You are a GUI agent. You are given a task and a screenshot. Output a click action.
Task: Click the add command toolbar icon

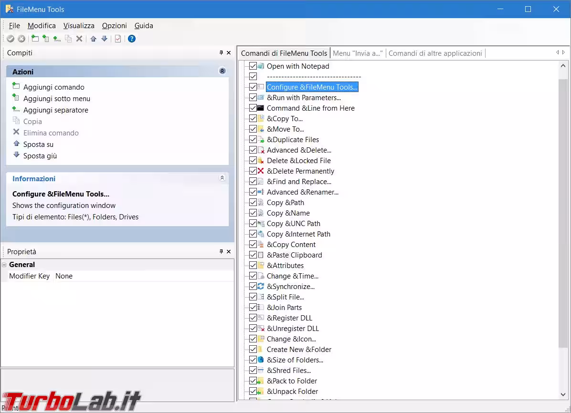35,39
